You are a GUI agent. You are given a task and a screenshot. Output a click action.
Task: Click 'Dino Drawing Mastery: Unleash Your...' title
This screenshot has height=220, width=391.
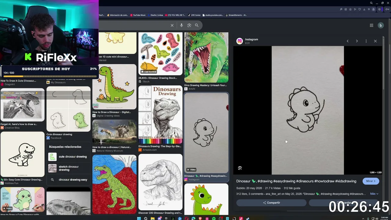[x=205, y=85]
